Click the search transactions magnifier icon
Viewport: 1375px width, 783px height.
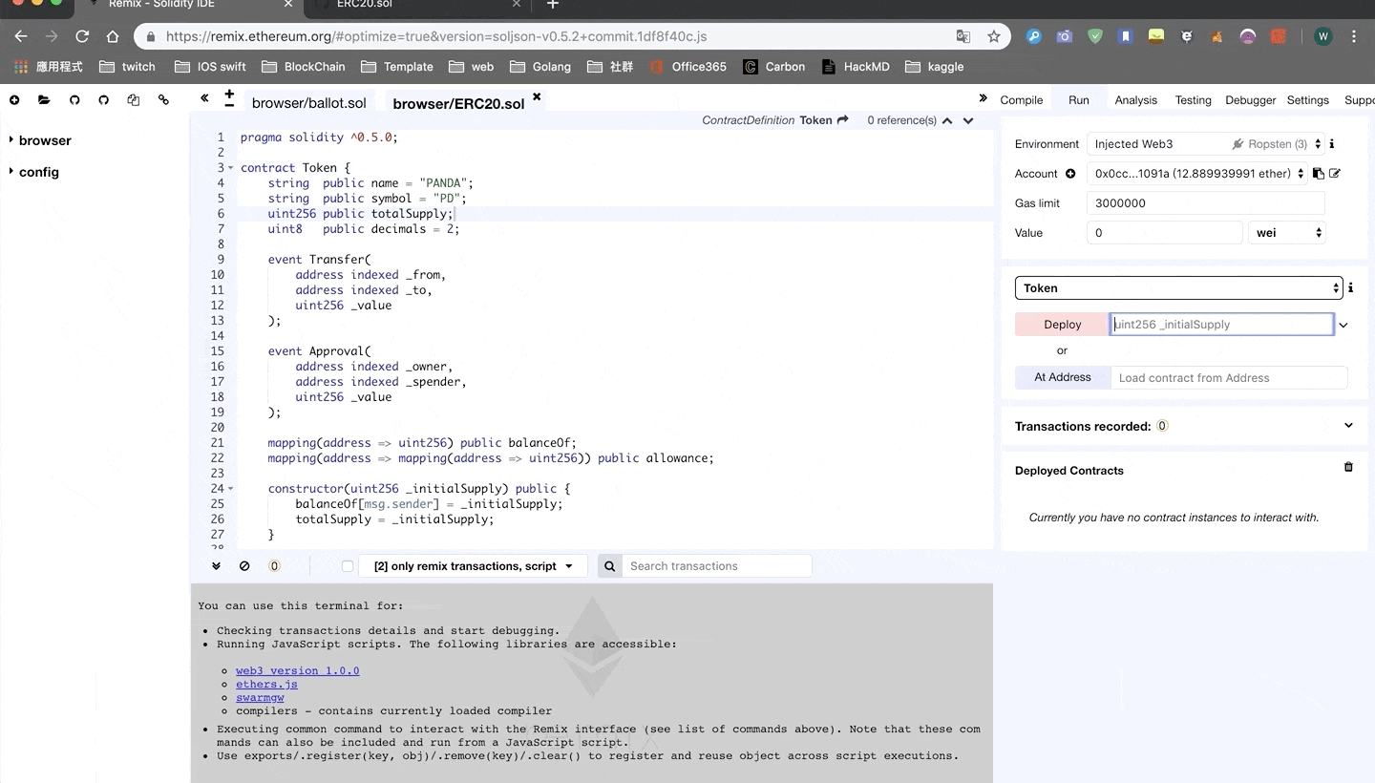tap(610, 566)
